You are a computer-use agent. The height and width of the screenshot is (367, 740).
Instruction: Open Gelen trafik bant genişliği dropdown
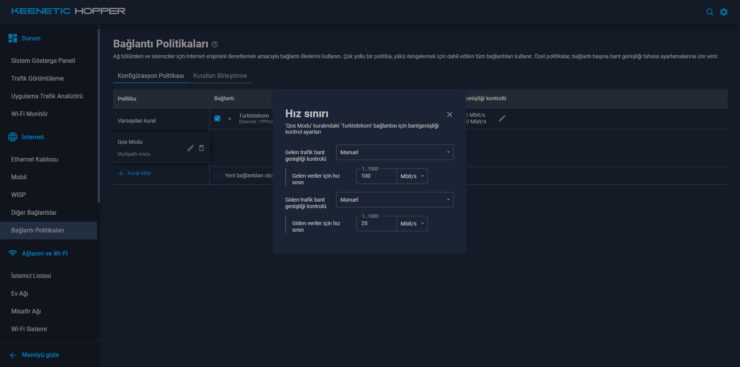tap(395, 152)
